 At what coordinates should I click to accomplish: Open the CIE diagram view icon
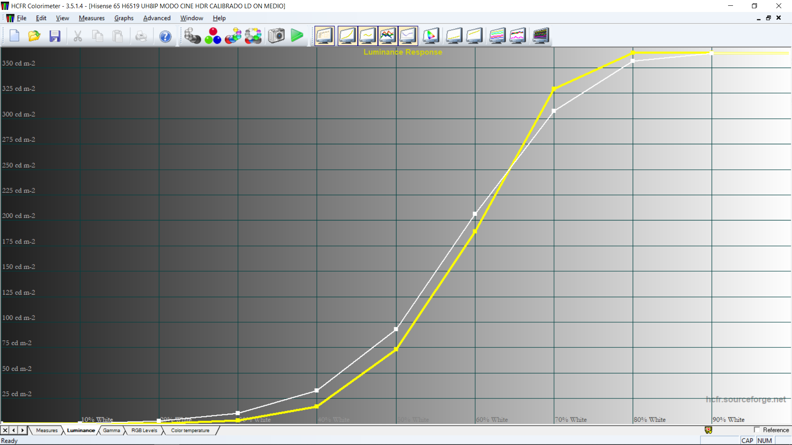tap(431, 36)
